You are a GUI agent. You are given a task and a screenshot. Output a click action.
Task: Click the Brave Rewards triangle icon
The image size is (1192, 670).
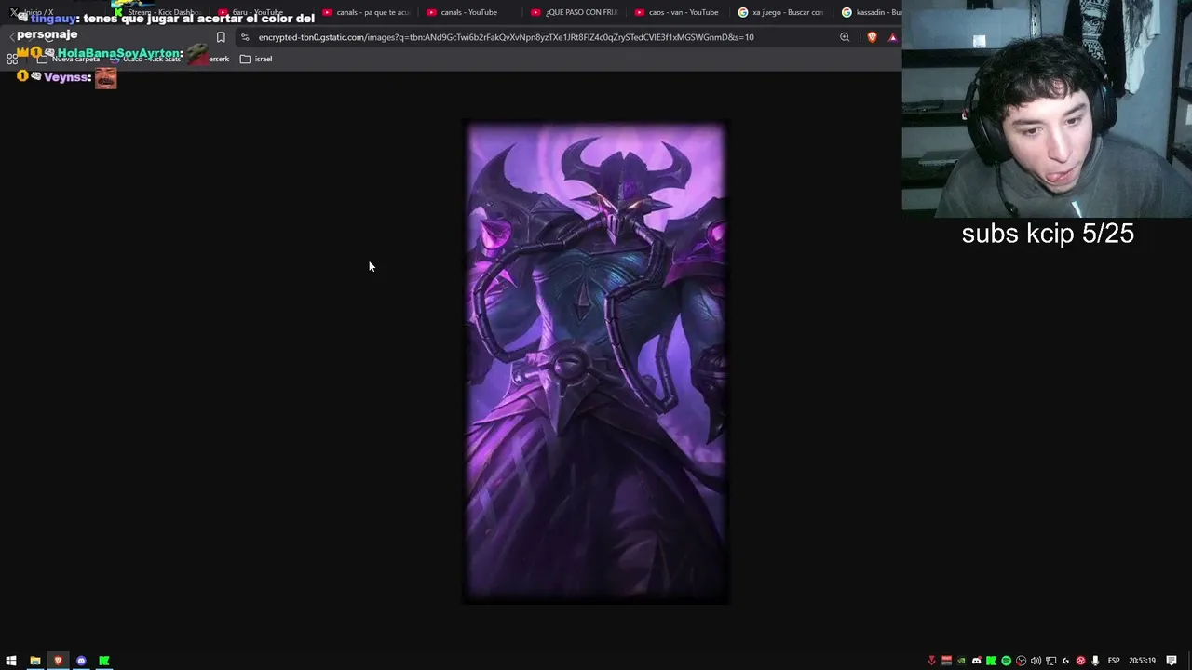[892, 37]
